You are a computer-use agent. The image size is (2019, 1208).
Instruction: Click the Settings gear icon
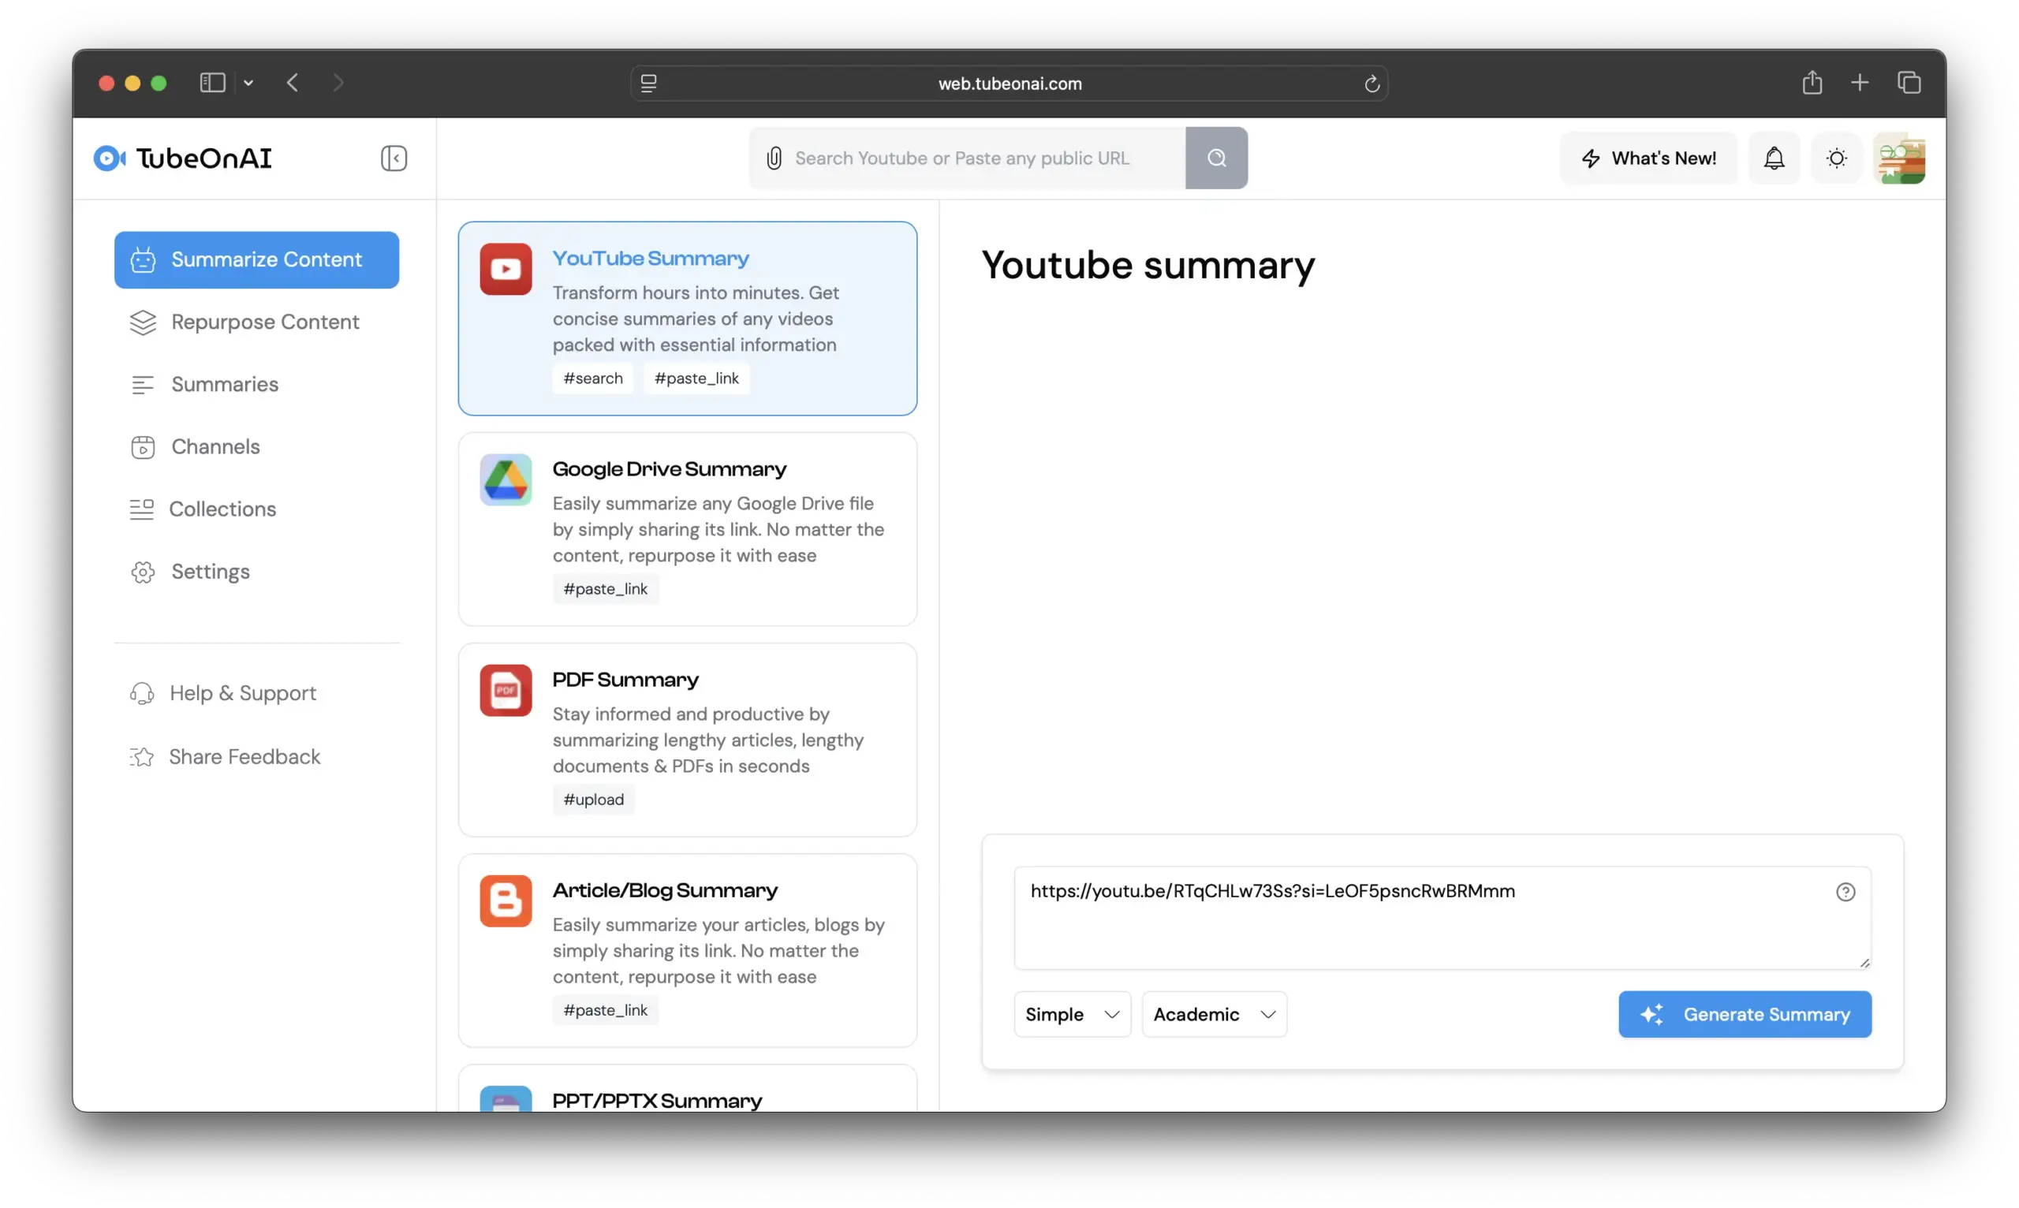coord(144,572)
